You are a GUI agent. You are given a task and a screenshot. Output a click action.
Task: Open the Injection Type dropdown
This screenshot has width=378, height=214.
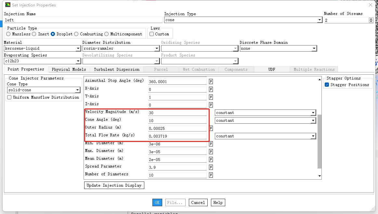pos(319,20)
